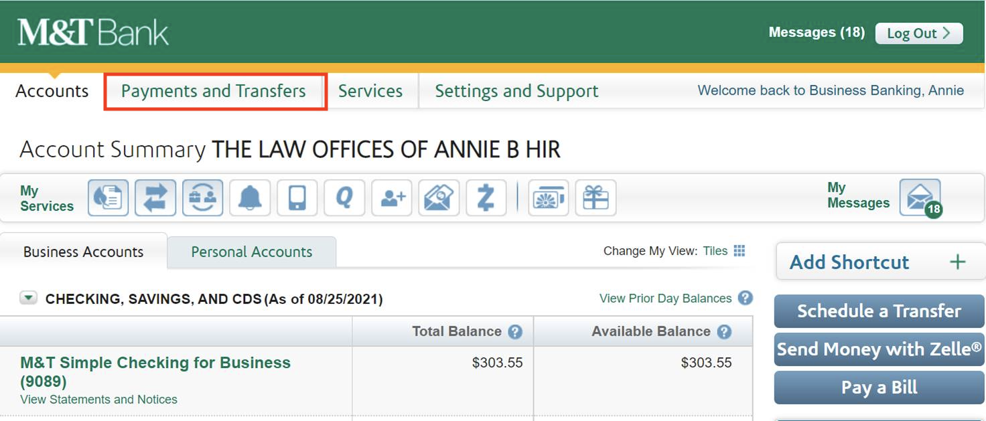Image resolution: width=986 pixels, height=421 pixels.
Task: Open the alerts bell icon
Action: pos(249,197)
